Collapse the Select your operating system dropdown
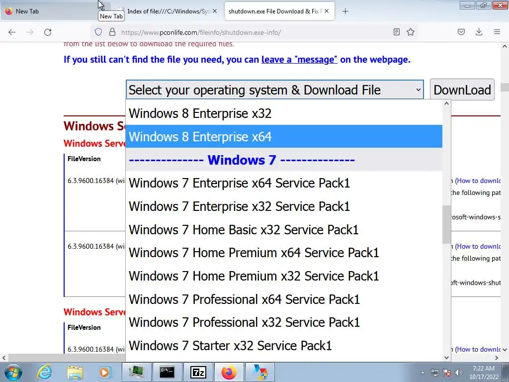Image resolution: width=509 pixels, height=382 pixels. click(x=274, y=90)
